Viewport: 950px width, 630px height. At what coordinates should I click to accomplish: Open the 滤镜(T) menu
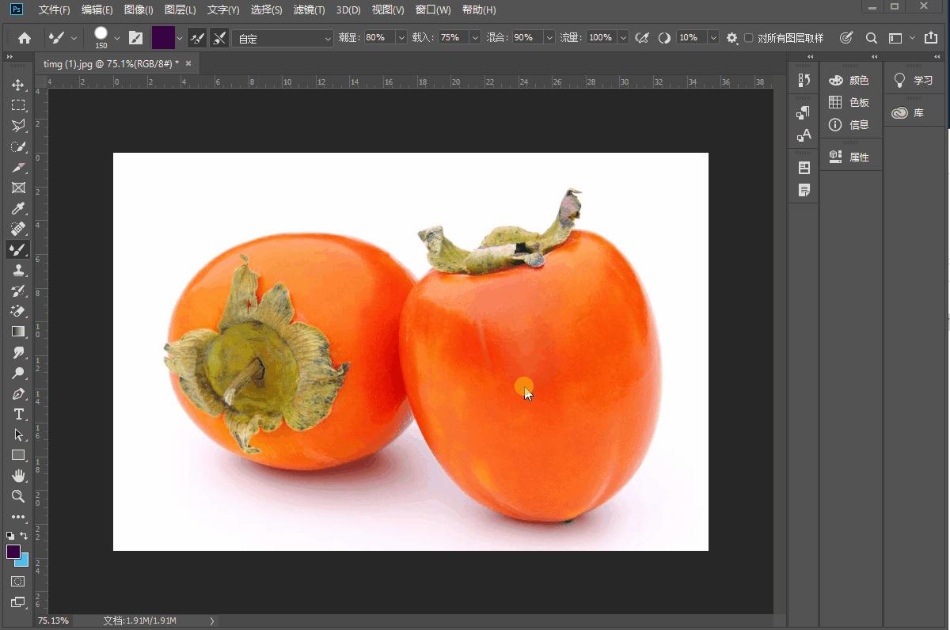pos(309,10)
